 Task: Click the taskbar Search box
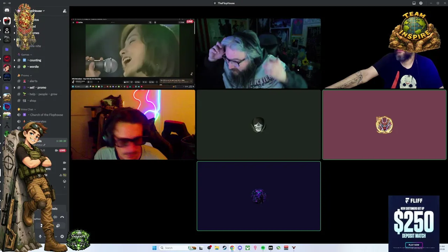click(x=178, y=248)
